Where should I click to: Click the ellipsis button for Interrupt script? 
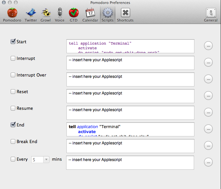208,62
